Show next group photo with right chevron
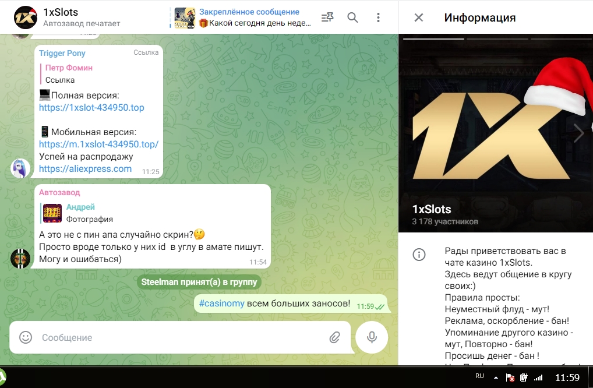The width and height of the screenshot is (593, 388). click(x=578, y=133)
